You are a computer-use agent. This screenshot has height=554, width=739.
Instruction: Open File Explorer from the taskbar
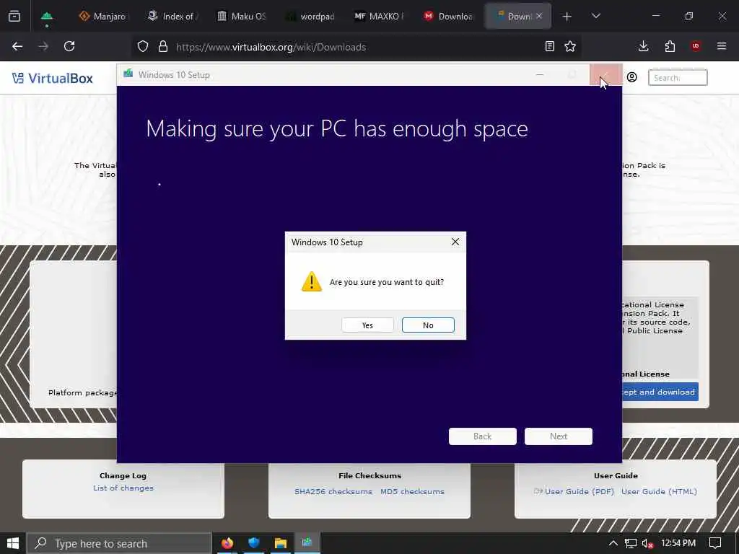click(x=281, y=543)
